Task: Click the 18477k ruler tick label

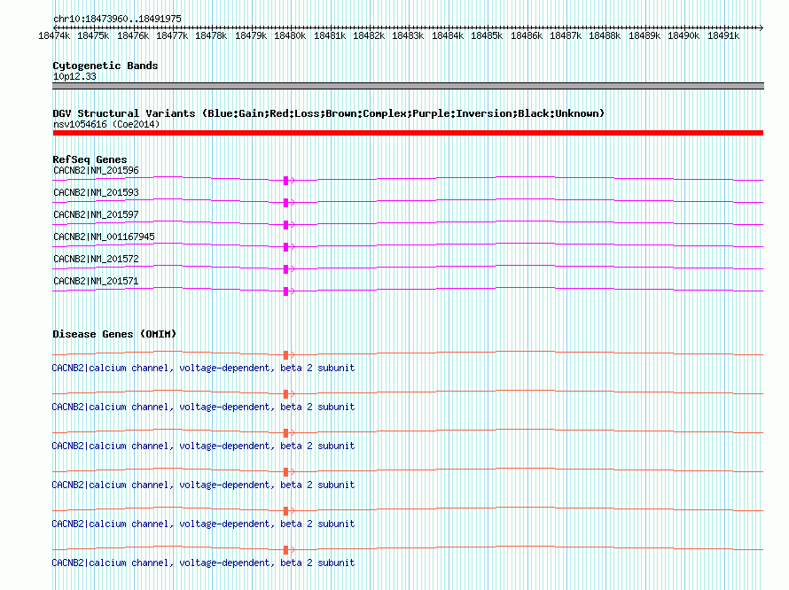Action: (x=172, y=35)
